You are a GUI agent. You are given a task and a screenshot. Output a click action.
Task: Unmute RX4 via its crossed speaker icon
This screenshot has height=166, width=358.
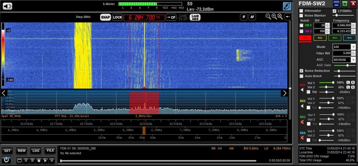302,138
